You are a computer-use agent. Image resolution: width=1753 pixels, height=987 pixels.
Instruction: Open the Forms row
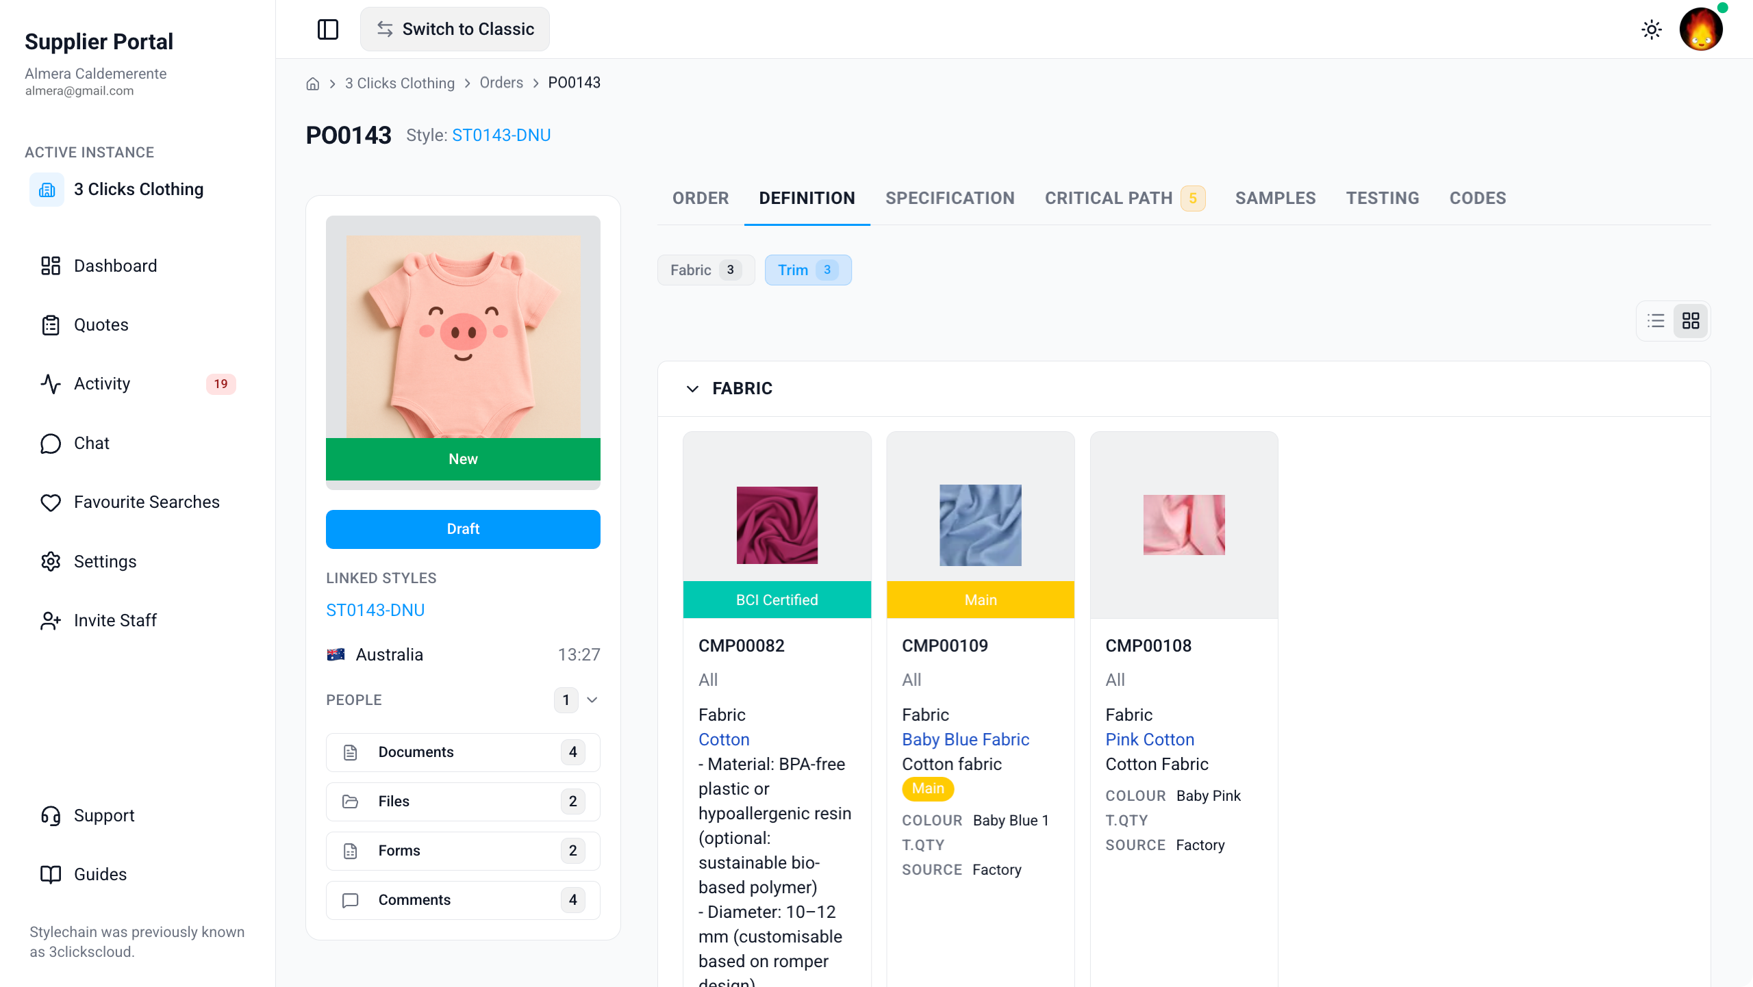pos(463,851)
